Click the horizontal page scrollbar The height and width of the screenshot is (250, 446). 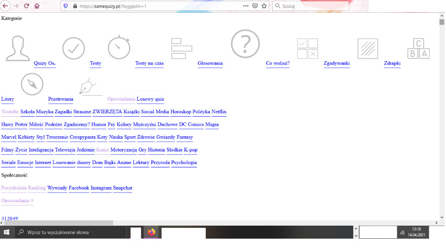point(57,223)
